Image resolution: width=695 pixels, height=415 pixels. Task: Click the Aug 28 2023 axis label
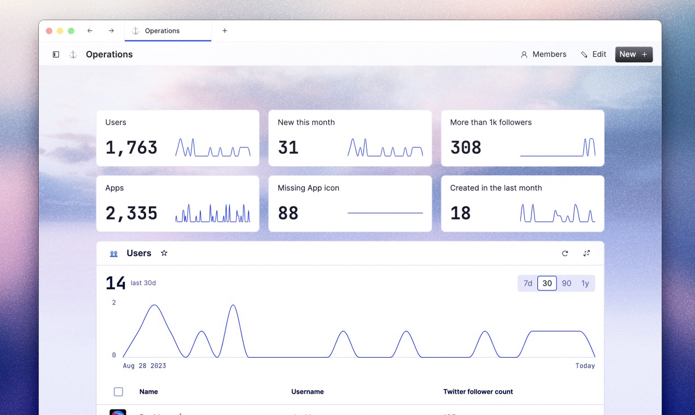pos(144,366)
